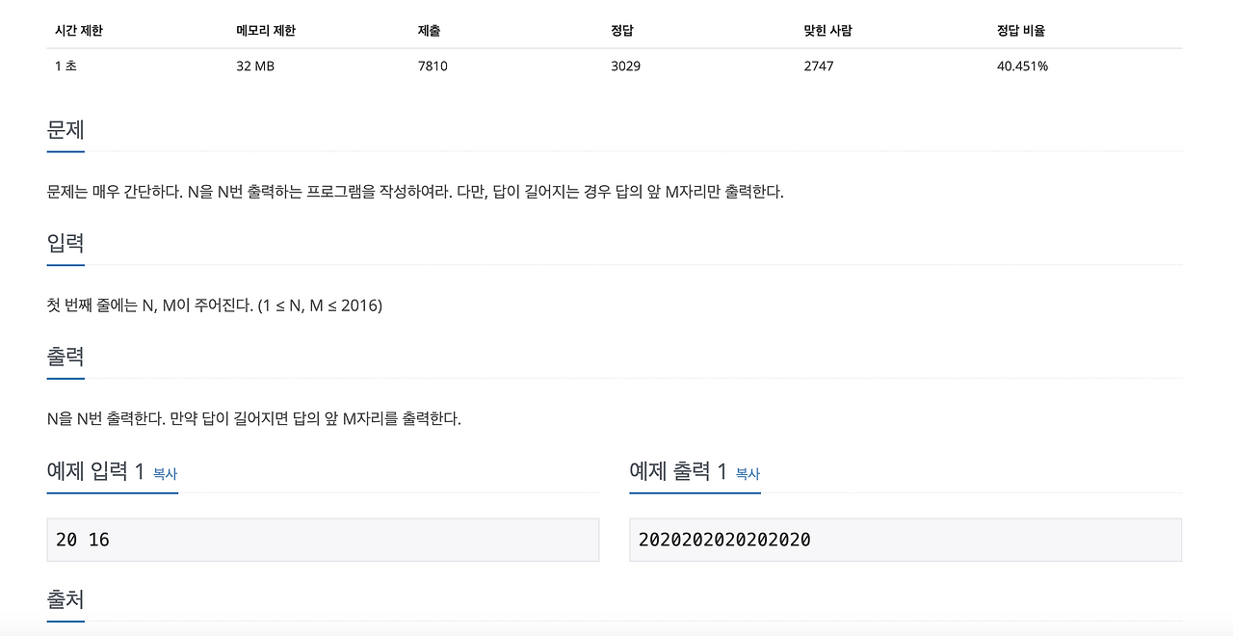
Task: Click the 제출 column header
Action: tap(429, 30)
